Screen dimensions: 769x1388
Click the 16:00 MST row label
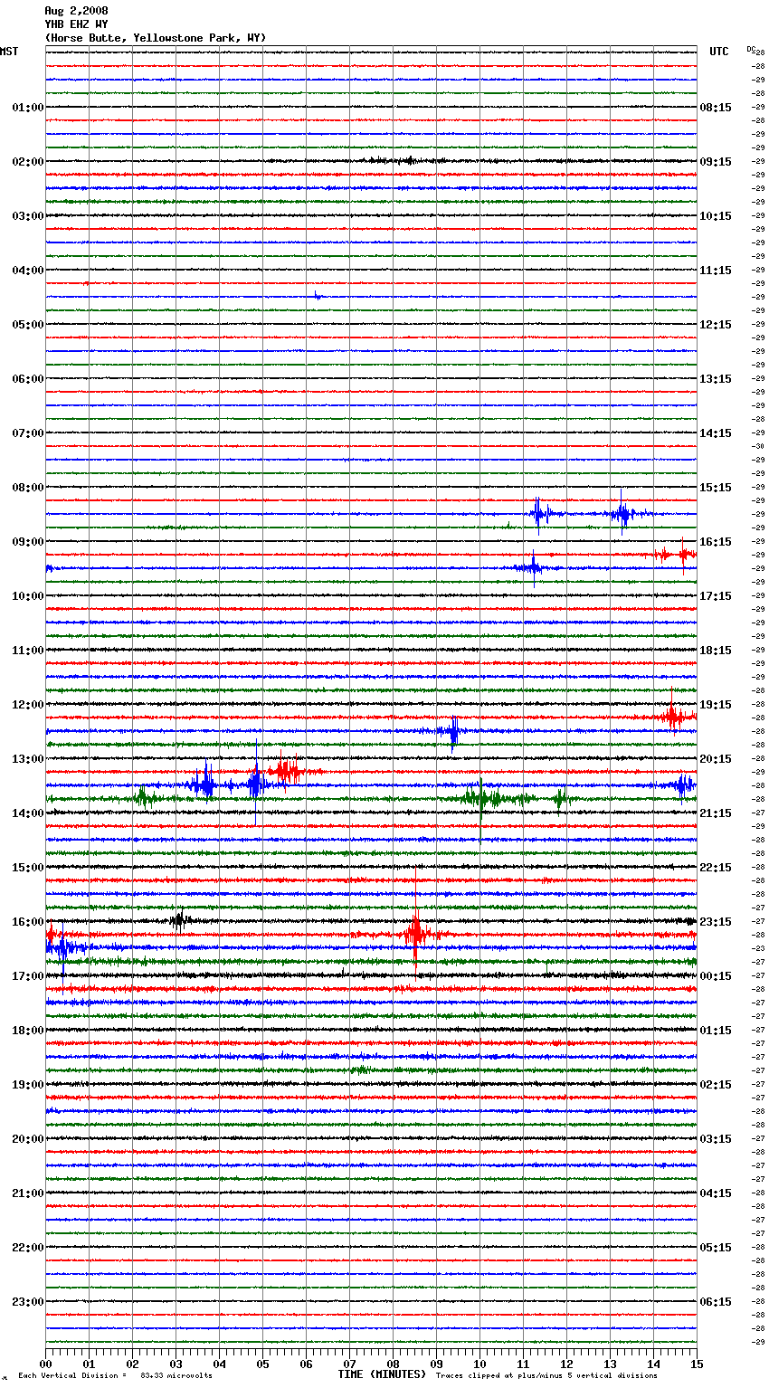[x=27, y=922]
